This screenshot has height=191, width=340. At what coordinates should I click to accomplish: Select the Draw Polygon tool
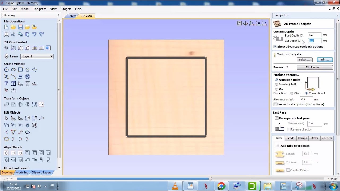coord(27,70)
